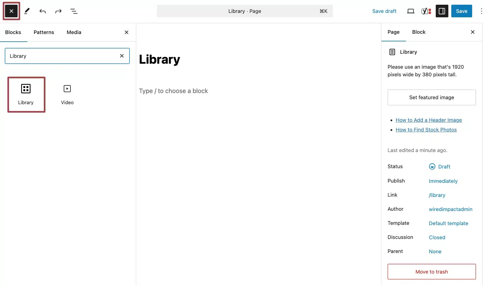The height and width of the screenshot is (285, 483).
Task: Switch to the Block tab
Action: point(419,32)
